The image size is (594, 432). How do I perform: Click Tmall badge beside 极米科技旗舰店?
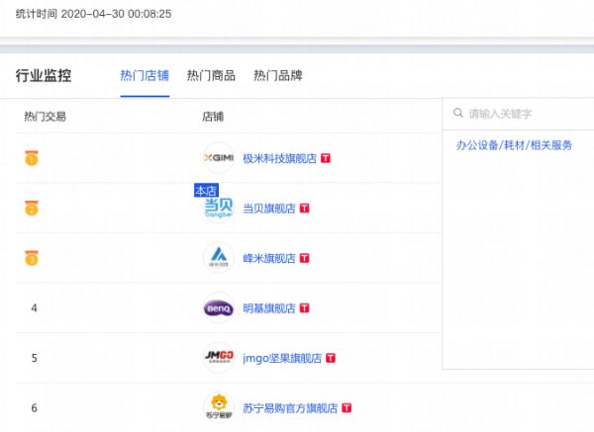325,158
